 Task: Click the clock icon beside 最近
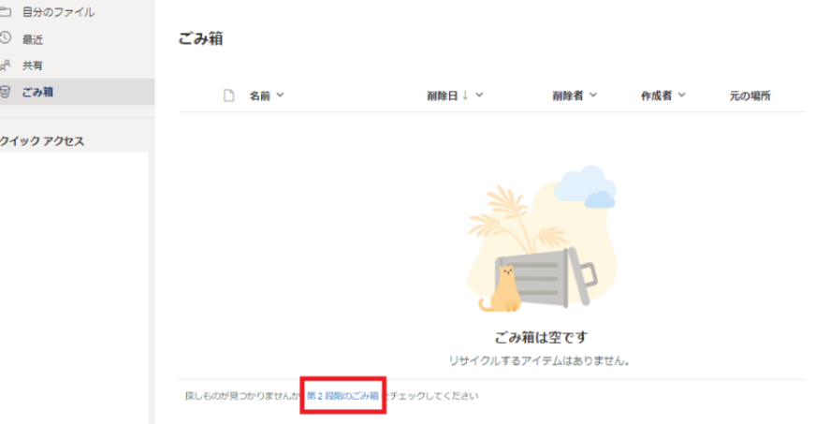5,38
